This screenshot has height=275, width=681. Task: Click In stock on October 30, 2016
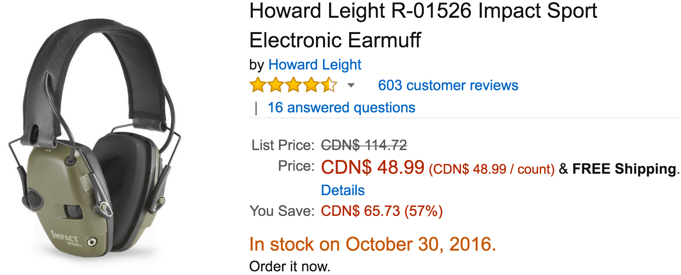[x=373, y=244]
